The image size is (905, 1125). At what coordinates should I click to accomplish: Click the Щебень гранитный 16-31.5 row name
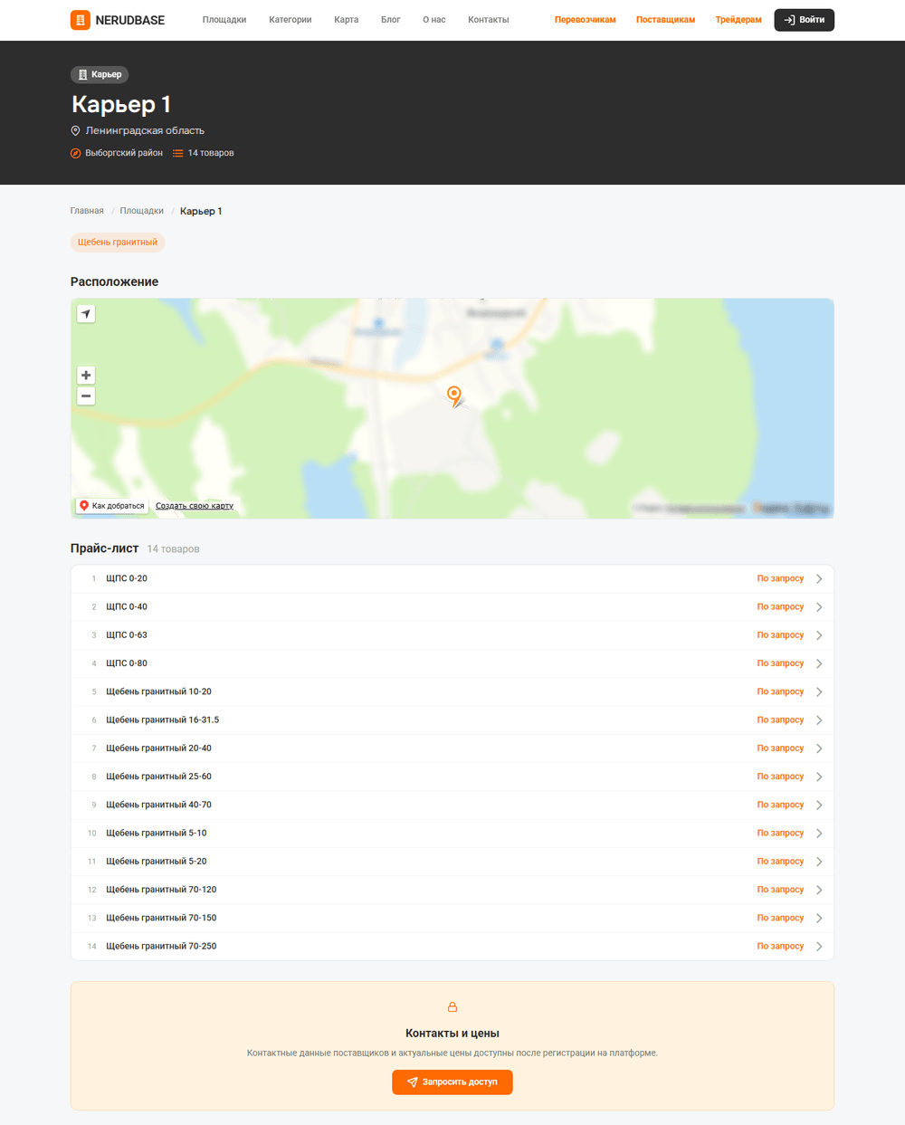(x=163, y=720)
